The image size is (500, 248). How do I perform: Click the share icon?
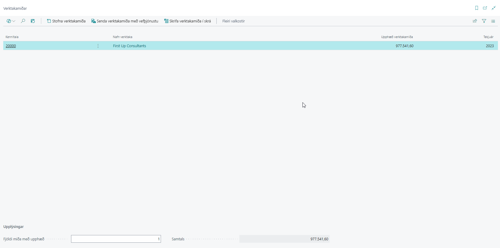click(x=475, y=21)
